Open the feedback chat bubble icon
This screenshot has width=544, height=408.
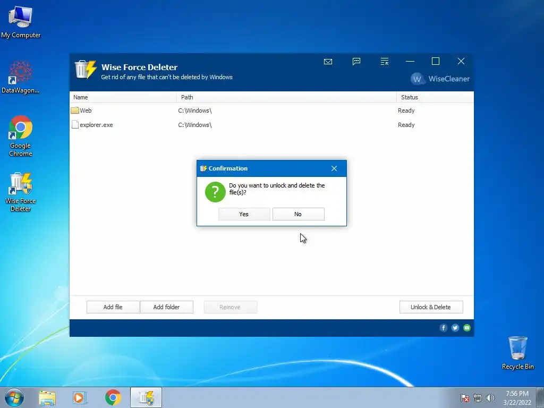[356, 62]
